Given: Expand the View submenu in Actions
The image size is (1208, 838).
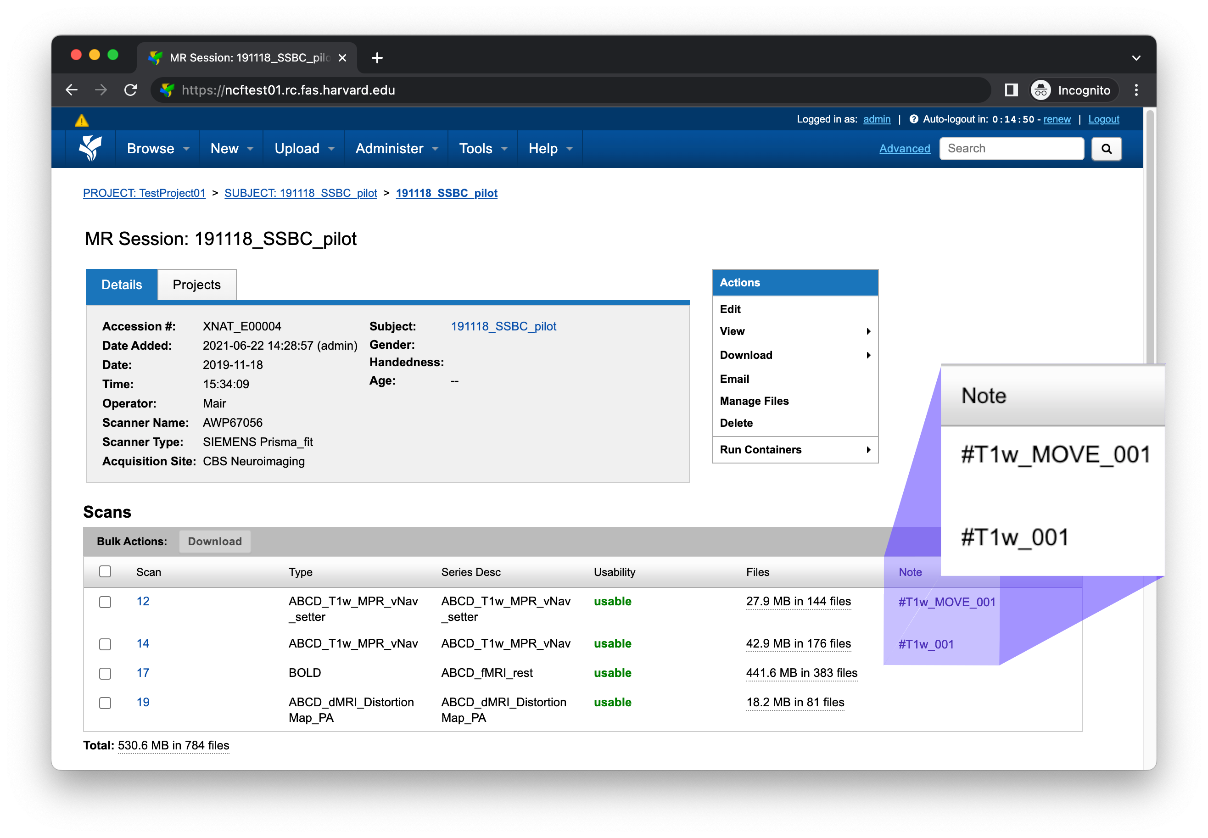Looking at the screenshot, I should tap(795, 331).
